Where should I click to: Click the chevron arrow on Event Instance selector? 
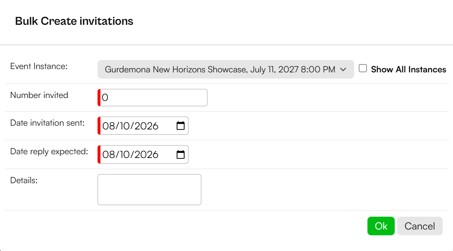tap(343, 69)
